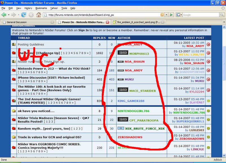Open 'ok have you noticed....' thread

(36, 111)
